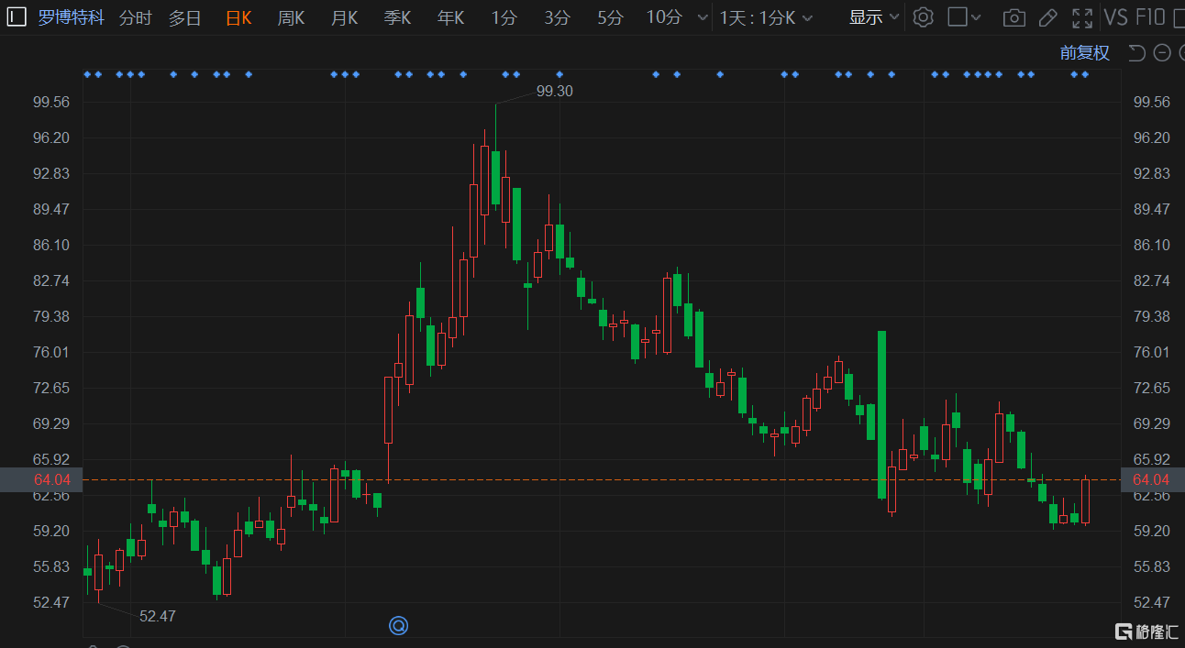1185x648 pixels.
Task: Open chart settings gear icon
Action: click(924, 17)
